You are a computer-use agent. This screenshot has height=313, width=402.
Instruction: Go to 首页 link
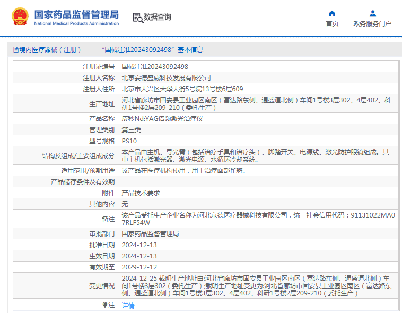pos(332,23)
